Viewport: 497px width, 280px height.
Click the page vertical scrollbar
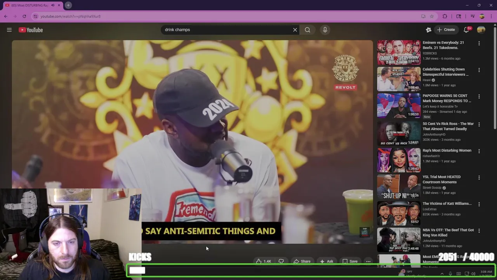click(x=495, y=78)
